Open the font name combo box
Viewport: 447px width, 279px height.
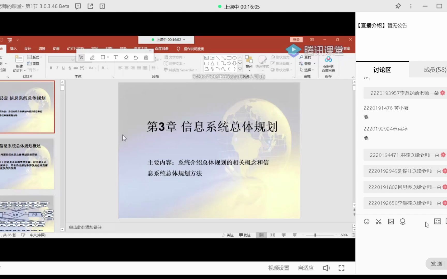(62, 59)
